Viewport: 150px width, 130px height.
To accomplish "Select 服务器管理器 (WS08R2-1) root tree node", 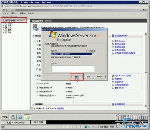I will (15, 21).
